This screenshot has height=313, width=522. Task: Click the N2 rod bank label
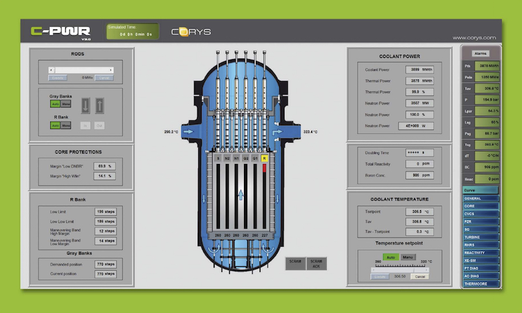point(227,157)
